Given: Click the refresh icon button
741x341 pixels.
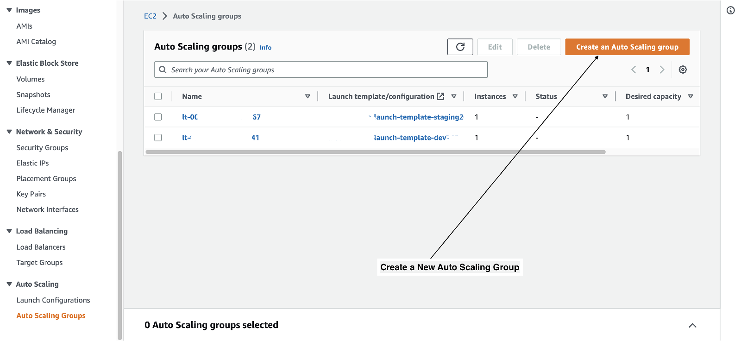Looking at the screenshot, I should tap(460, 47).
